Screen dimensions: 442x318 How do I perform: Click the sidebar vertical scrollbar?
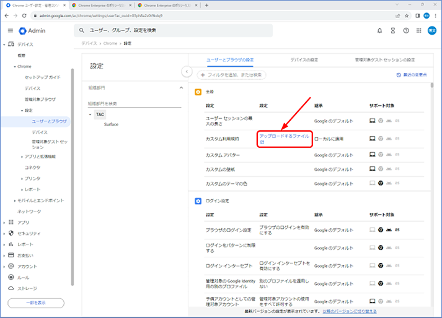[x=73, y=178]
